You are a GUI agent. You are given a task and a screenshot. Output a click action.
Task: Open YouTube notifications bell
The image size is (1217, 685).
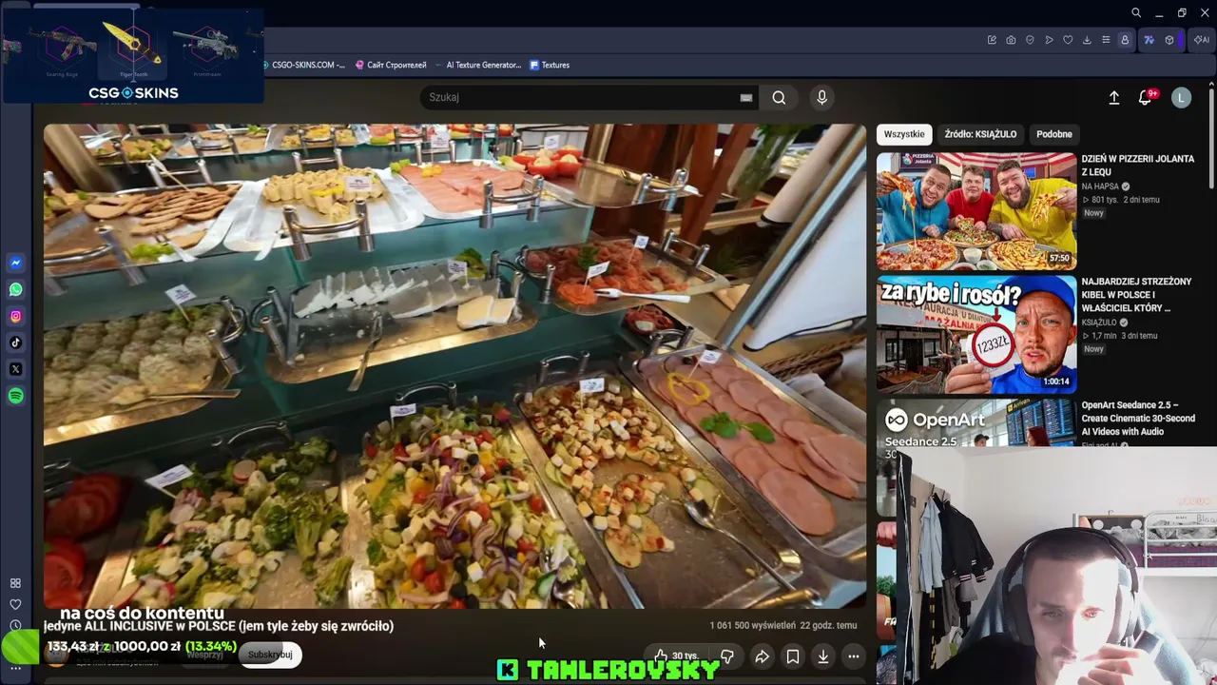[1146, 97]
